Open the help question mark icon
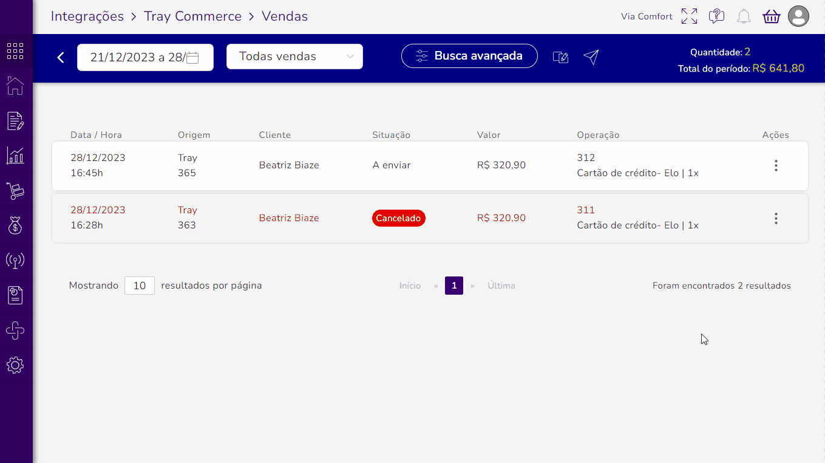 click(716, 16)
